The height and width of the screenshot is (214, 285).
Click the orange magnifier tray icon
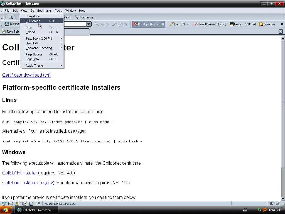click(x=265, y=210)
